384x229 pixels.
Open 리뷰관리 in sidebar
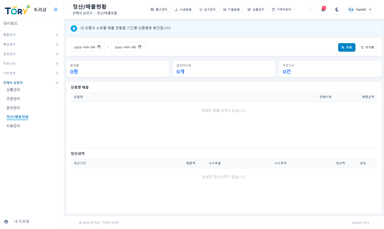coord(13,126)
